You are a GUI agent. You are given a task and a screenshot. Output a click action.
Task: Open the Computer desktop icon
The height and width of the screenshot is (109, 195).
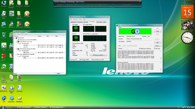(4, 4)
